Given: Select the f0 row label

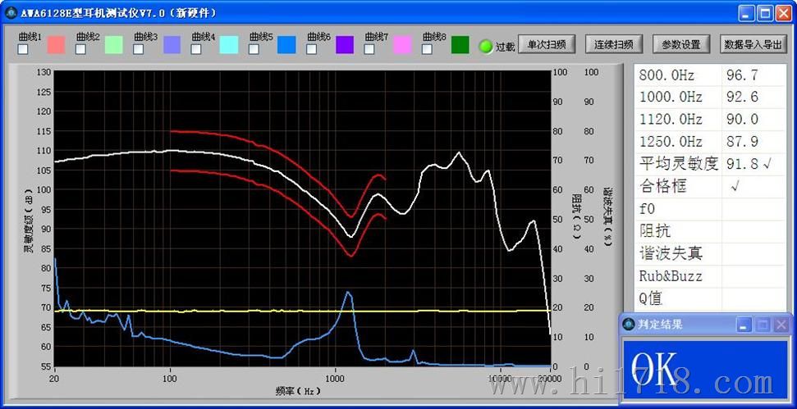Looking at the screenshot, I should click(x=647, y=208).
